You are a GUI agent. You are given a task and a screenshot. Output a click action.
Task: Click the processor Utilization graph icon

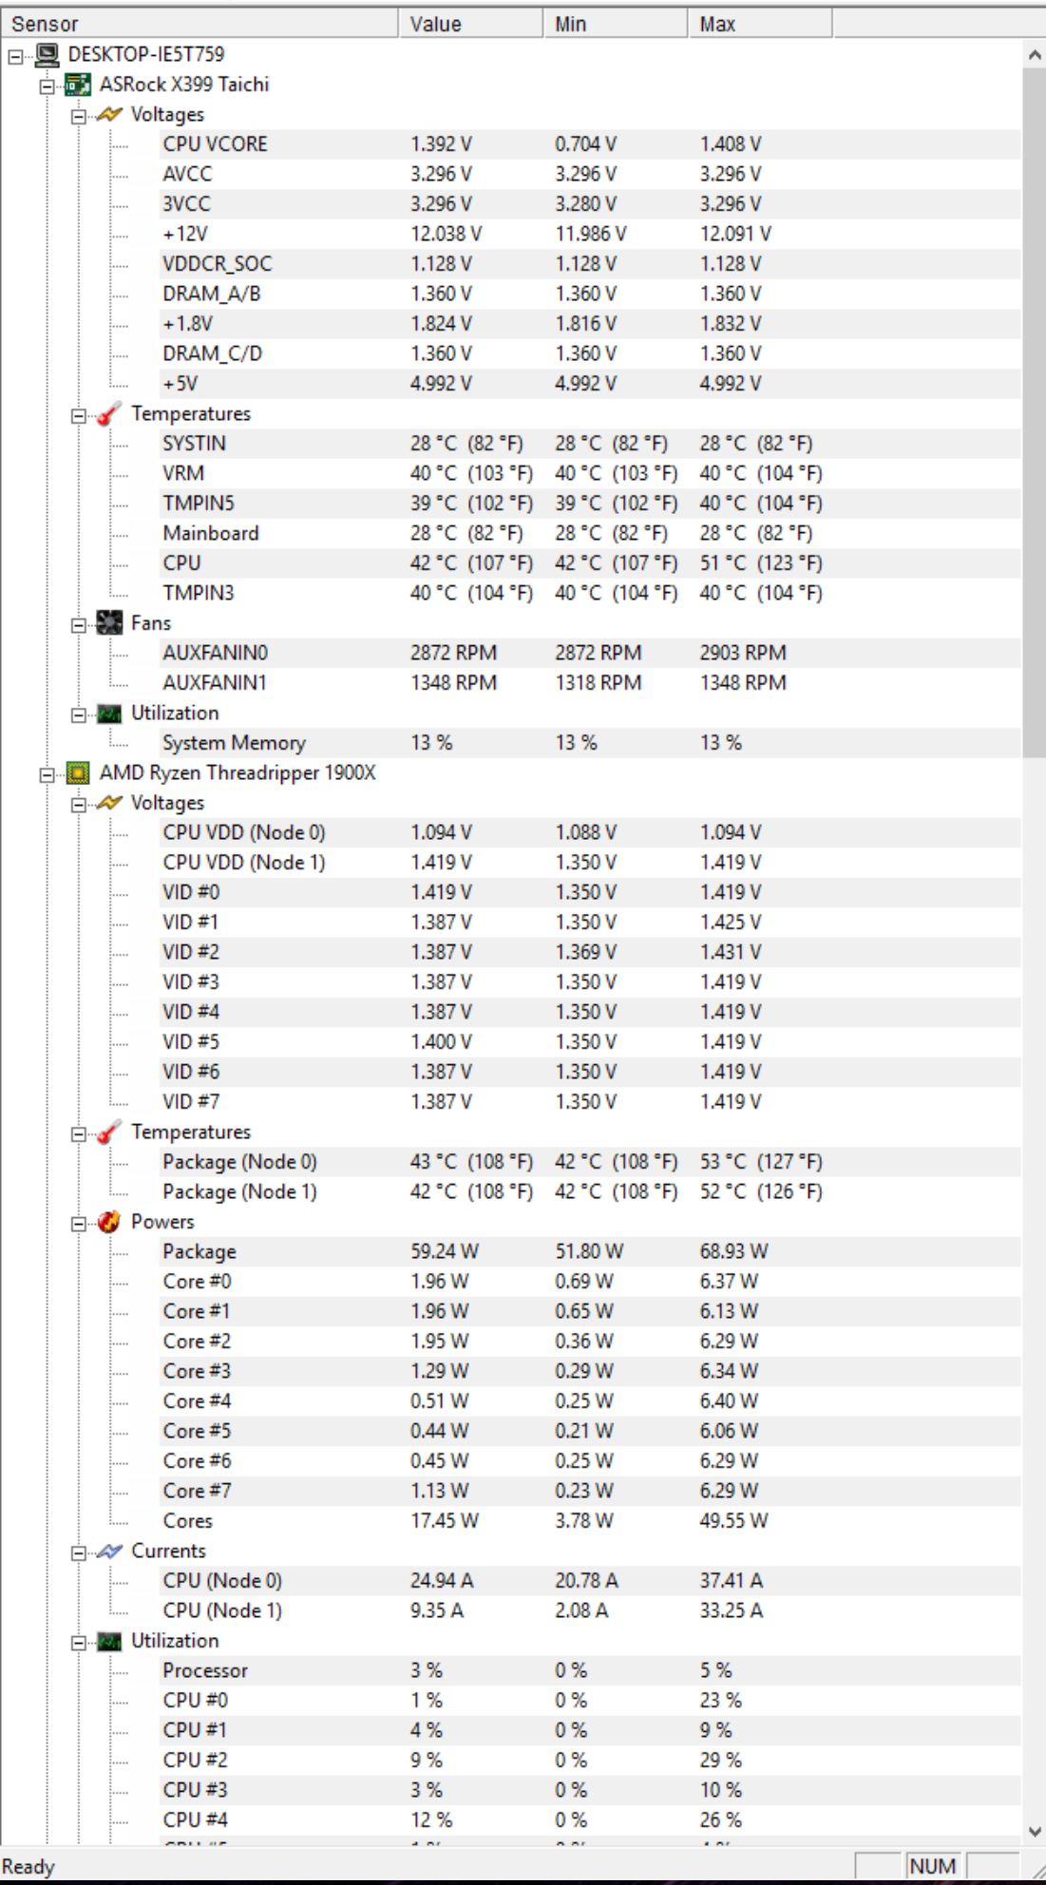(x=109, y=1641)
